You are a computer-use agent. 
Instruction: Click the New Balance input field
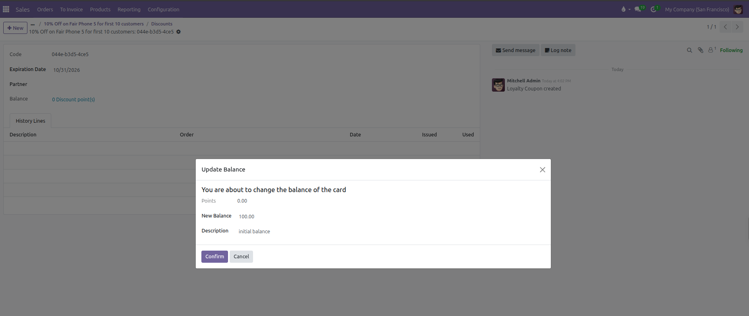pyautogui.click(x=391, y=217)
